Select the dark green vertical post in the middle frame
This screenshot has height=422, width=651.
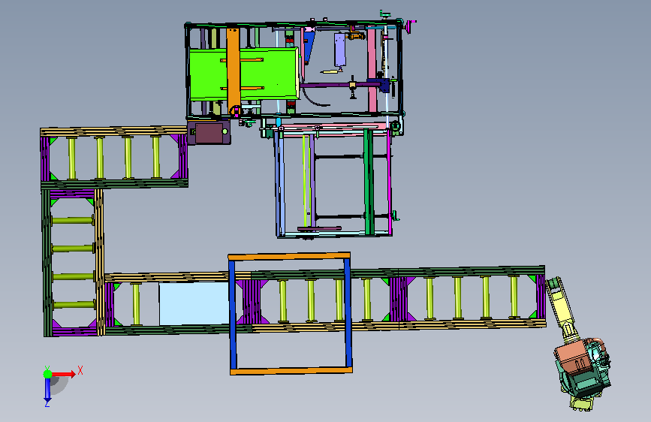click(x=369, y=182)
